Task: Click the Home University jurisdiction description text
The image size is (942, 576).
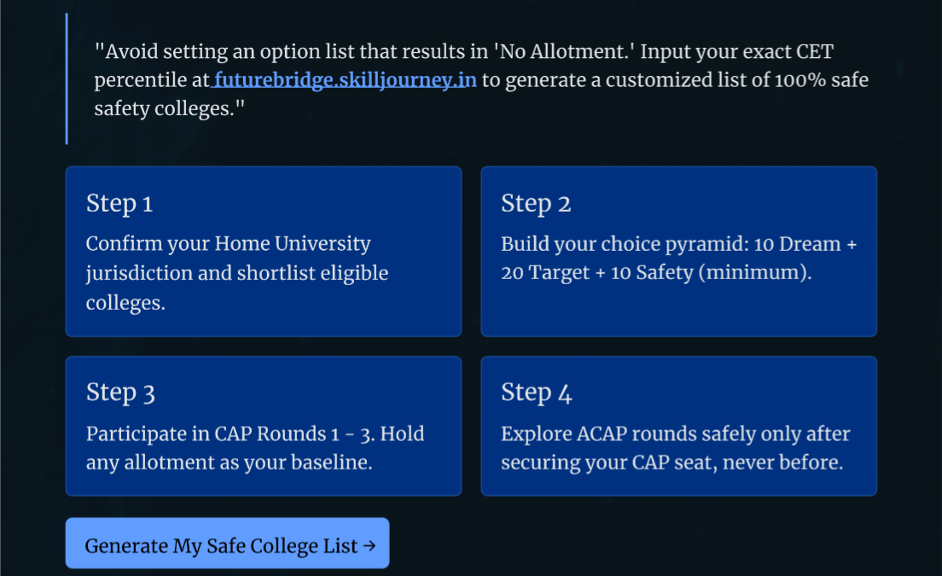Action: pyautogui.click(x=236, y=273)
